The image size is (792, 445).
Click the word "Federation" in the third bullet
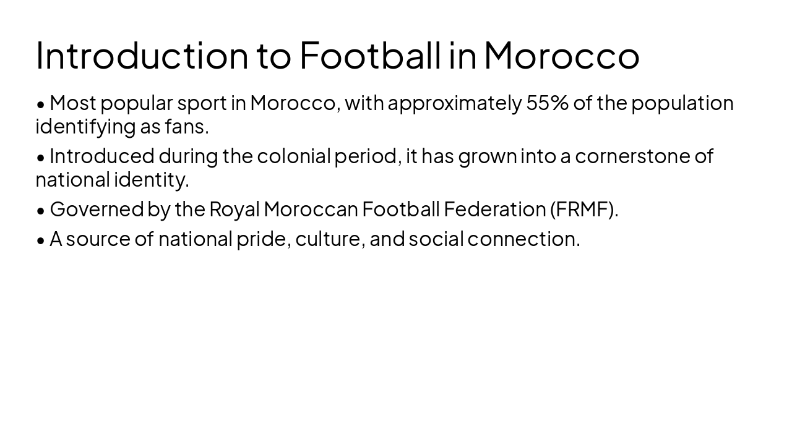click(x=494, y=209)
